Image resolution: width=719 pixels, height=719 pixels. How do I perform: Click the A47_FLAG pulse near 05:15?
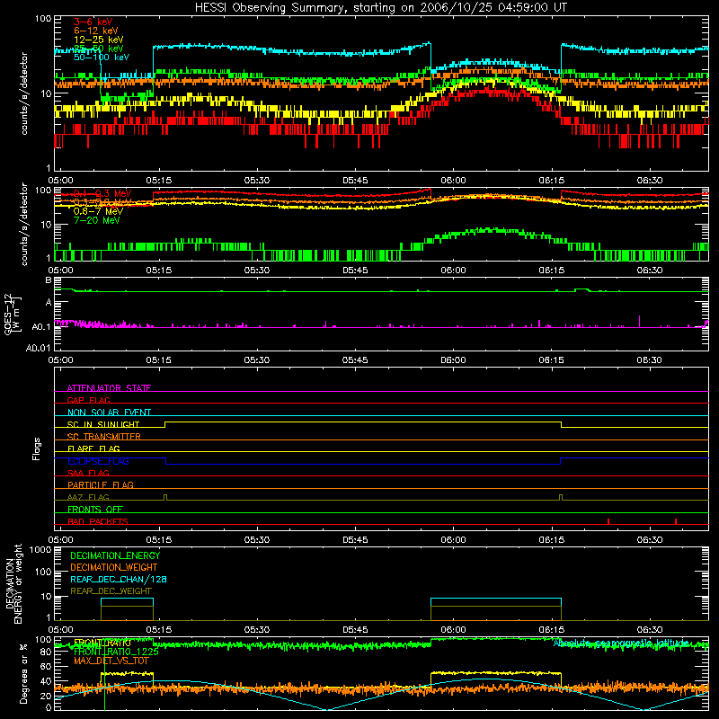point(165,497)
